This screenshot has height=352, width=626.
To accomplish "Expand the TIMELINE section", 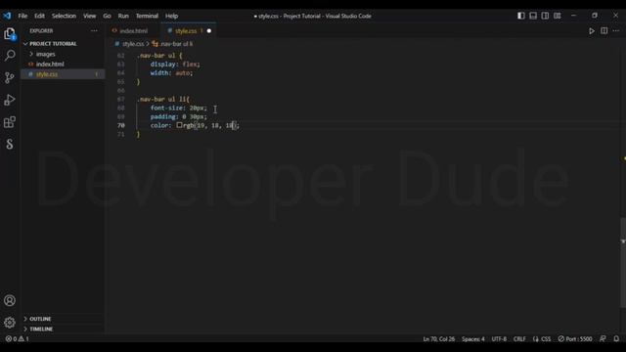I will point(41,329).
